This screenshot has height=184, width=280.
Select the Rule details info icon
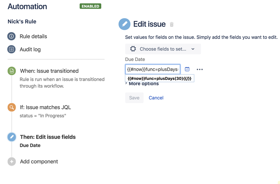point(12,36)
